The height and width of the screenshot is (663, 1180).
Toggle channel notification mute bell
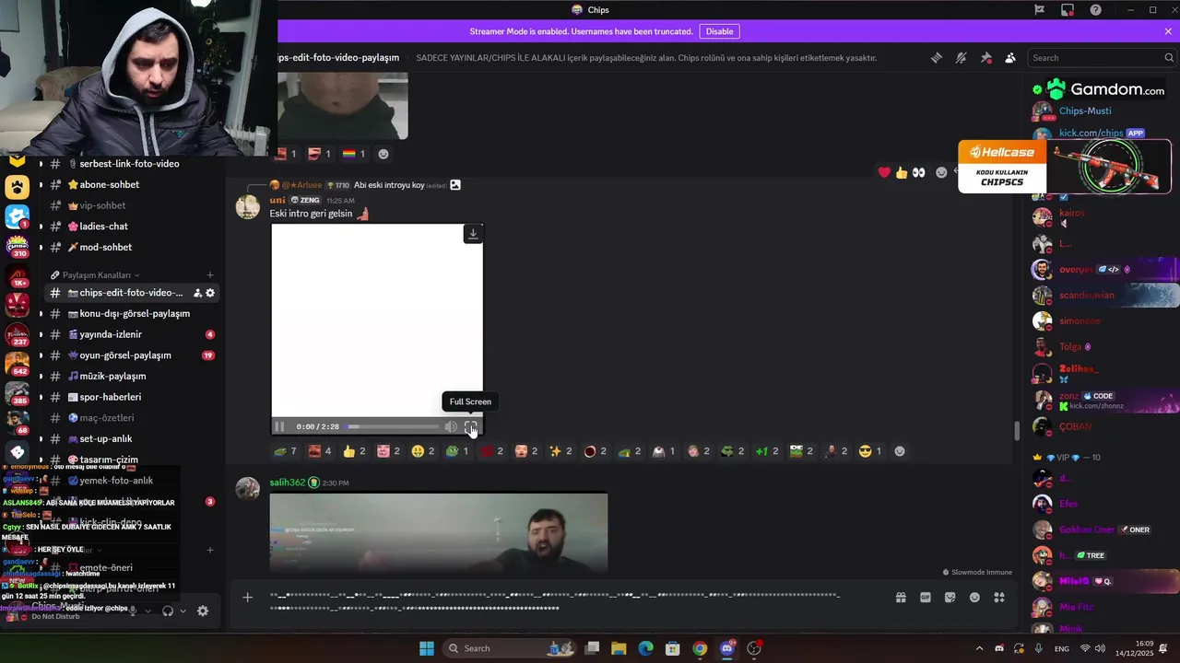pos(962,58)
